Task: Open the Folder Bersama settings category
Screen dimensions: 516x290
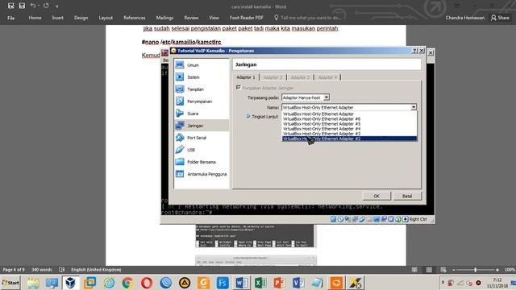Action: pos(202,162)
